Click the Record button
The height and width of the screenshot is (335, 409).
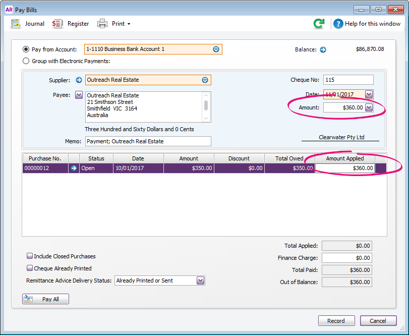336,321
